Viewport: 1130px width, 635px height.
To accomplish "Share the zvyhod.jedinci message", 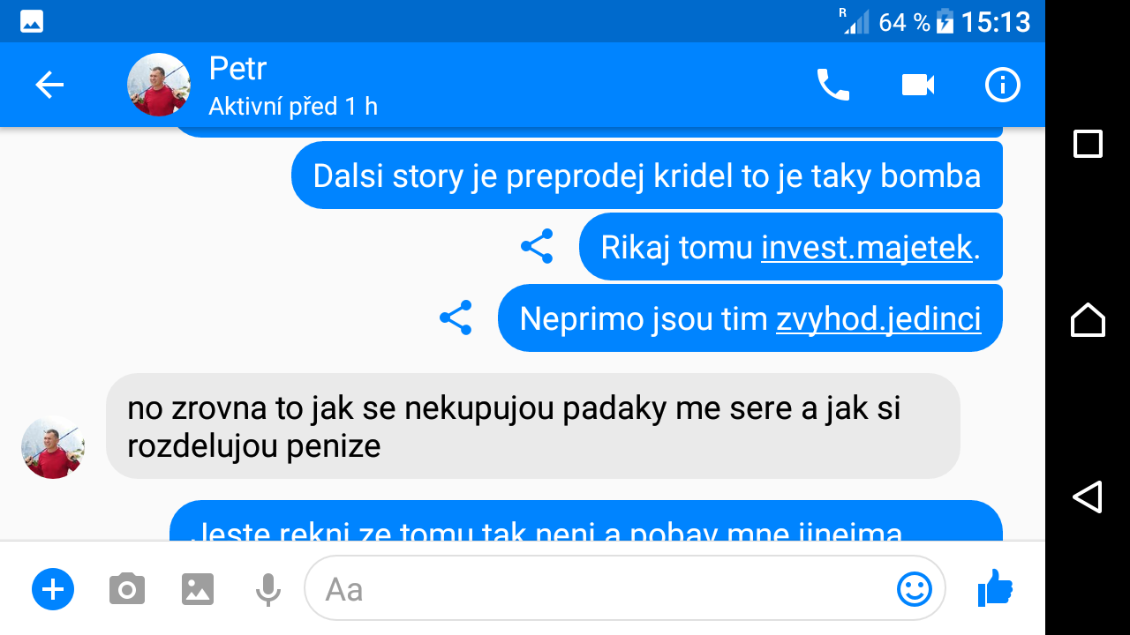I will (456, 317).
